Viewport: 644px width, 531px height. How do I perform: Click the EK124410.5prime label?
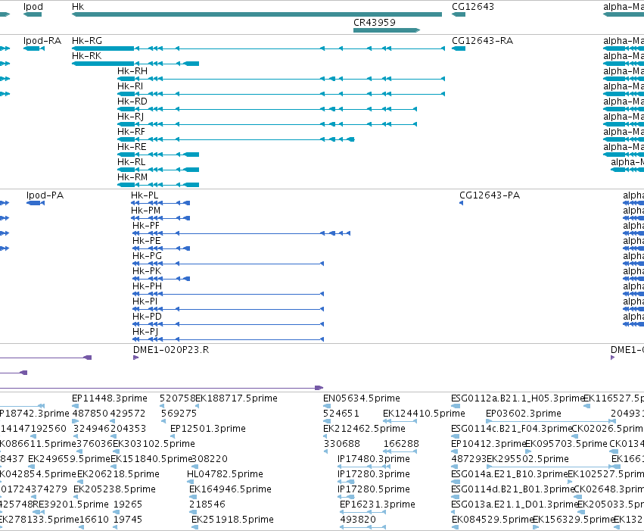click(424, 414)
